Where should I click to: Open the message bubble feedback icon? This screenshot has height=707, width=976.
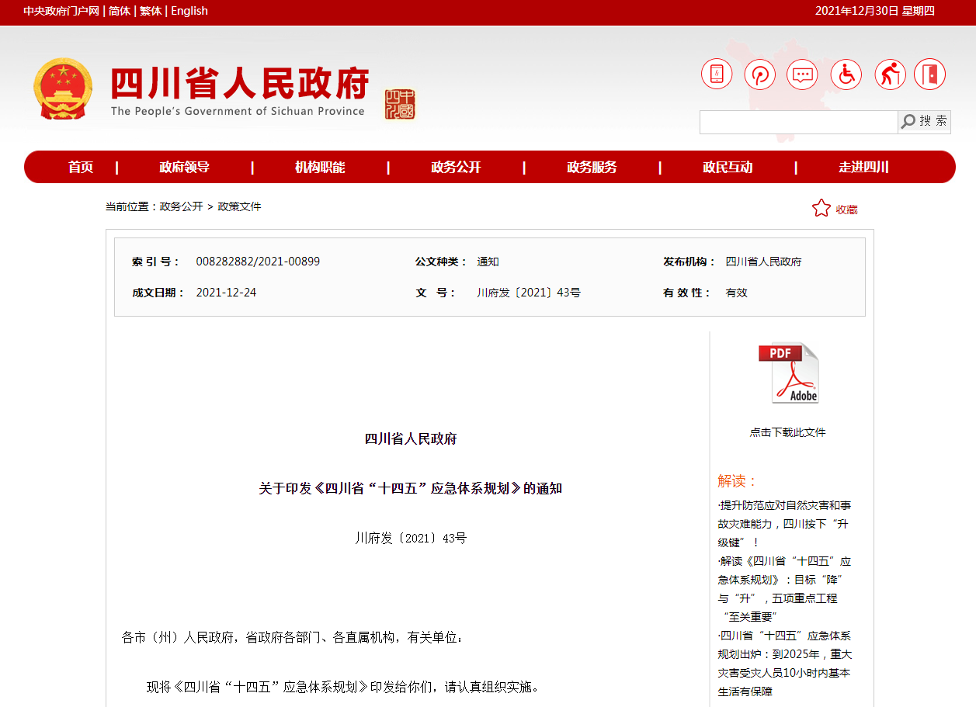[x=802, y=74]
